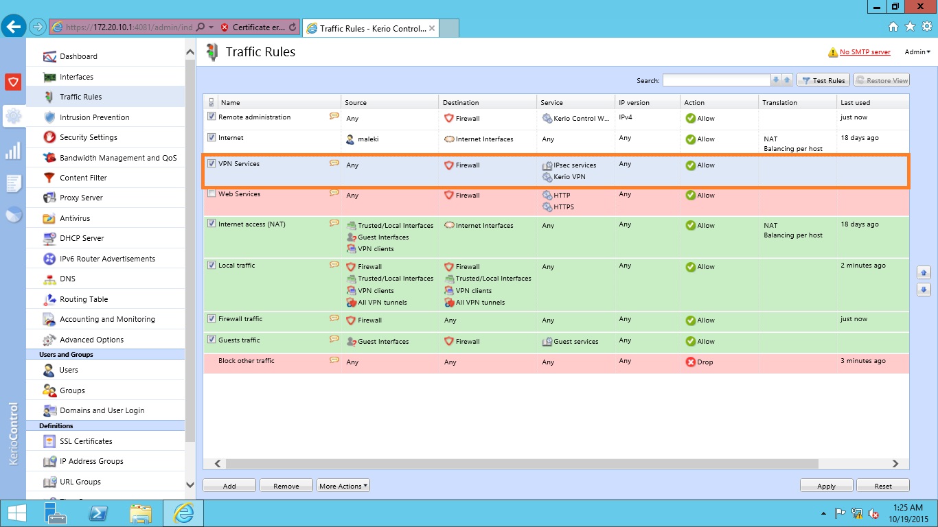Click the SSL Certificates icon
The height and width of the screenshot is (527, 938).
pyautogui.click(x=49, y=441)
